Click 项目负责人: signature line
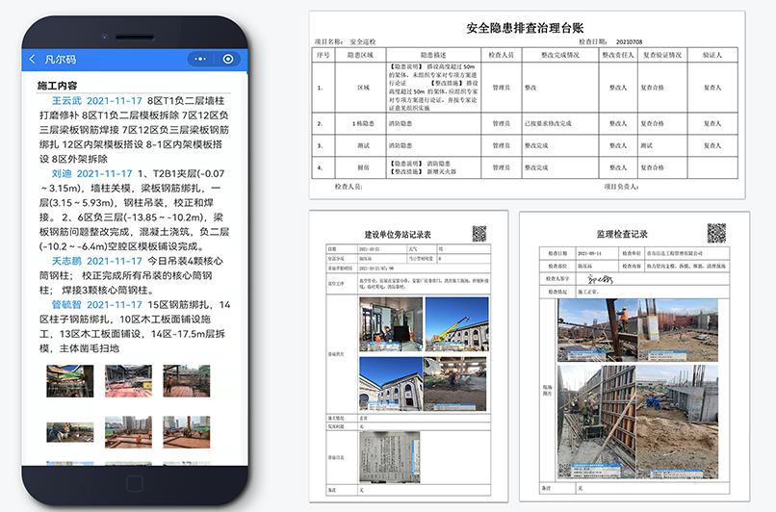This screenshot has width=776, height=512. pos(621,187)
